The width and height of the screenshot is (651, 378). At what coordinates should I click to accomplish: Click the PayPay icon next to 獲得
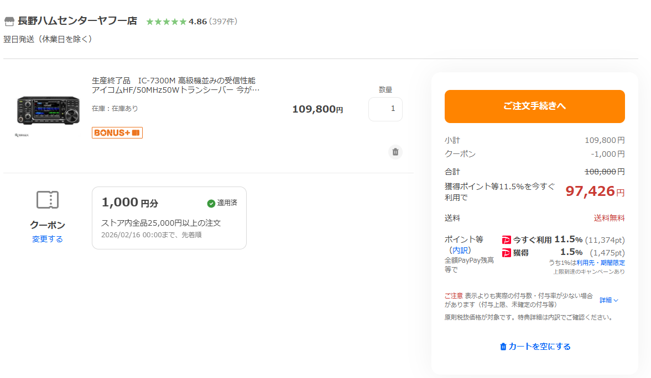click(506, 253)
